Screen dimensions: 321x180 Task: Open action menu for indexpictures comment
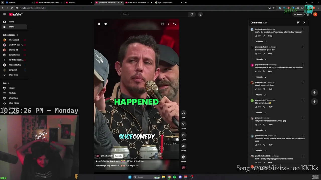303,29
